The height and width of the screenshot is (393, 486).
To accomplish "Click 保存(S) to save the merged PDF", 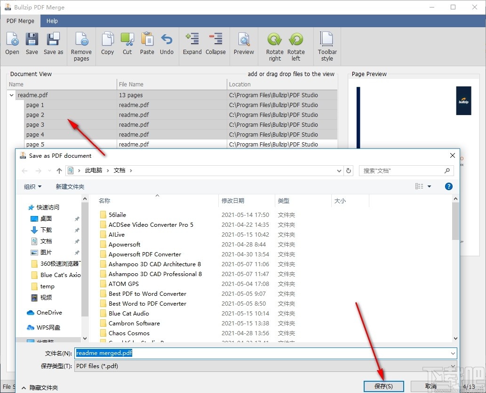I will (x=383, y=385).
